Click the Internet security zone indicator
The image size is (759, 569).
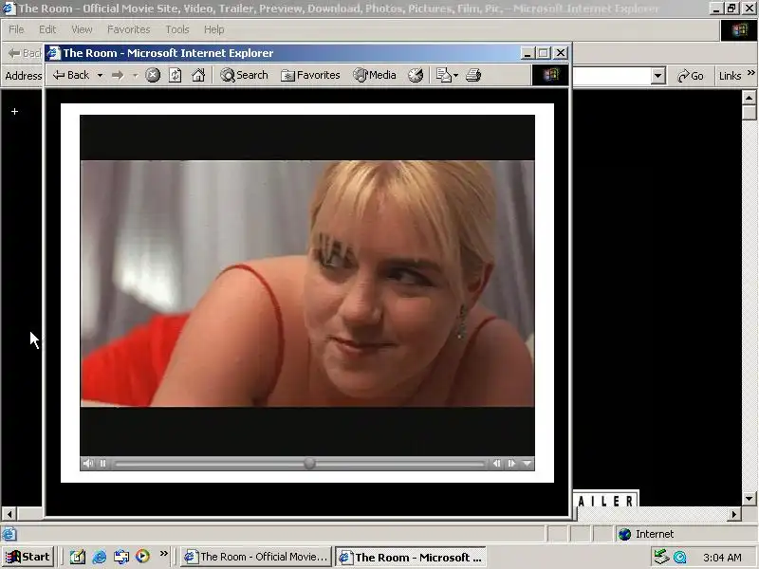[x=646, y=534]
